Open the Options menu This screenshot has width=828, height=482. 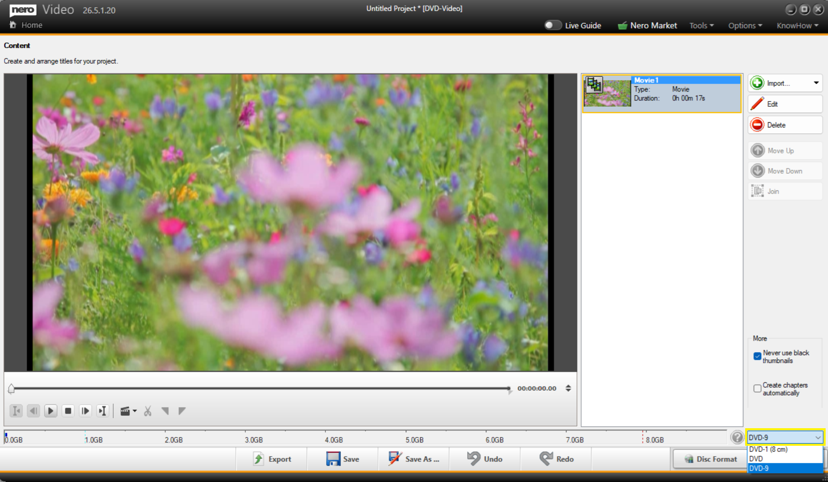pyautogui.click(x=745, y=25)
